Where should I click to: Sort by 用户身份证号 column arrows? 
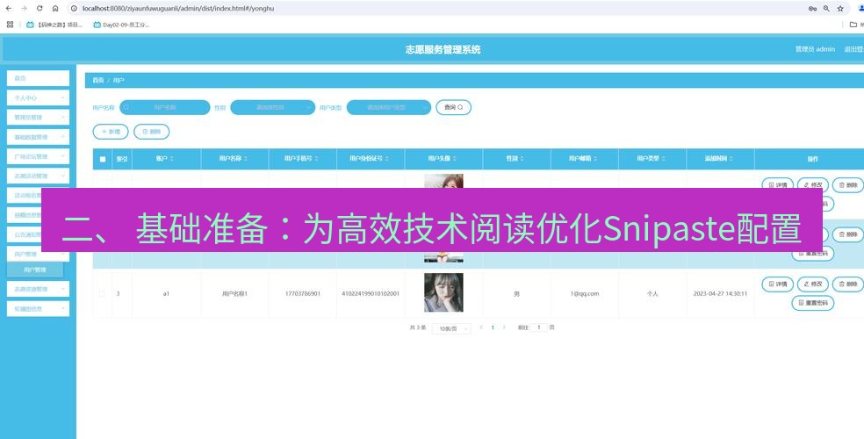pos(387,159)
